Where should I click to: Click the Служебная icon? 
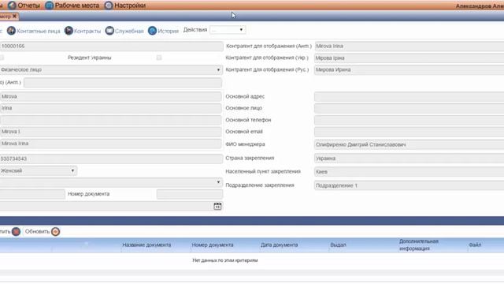[x=109, y=31]
